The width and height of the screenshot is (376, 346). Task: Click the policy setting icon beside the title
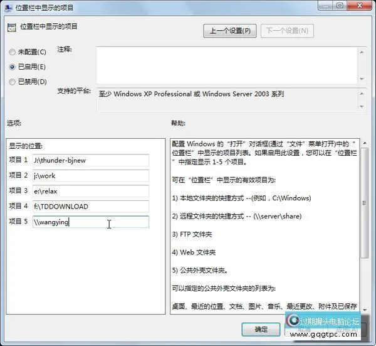(x=11, y=28)
